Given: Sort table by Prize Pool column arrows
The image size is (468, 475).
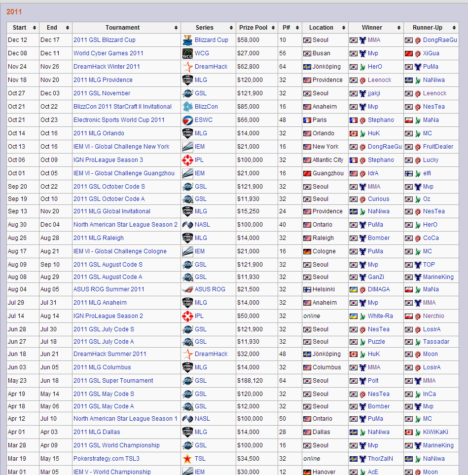Looking at the screenshot, I should (x=273, y=28).
